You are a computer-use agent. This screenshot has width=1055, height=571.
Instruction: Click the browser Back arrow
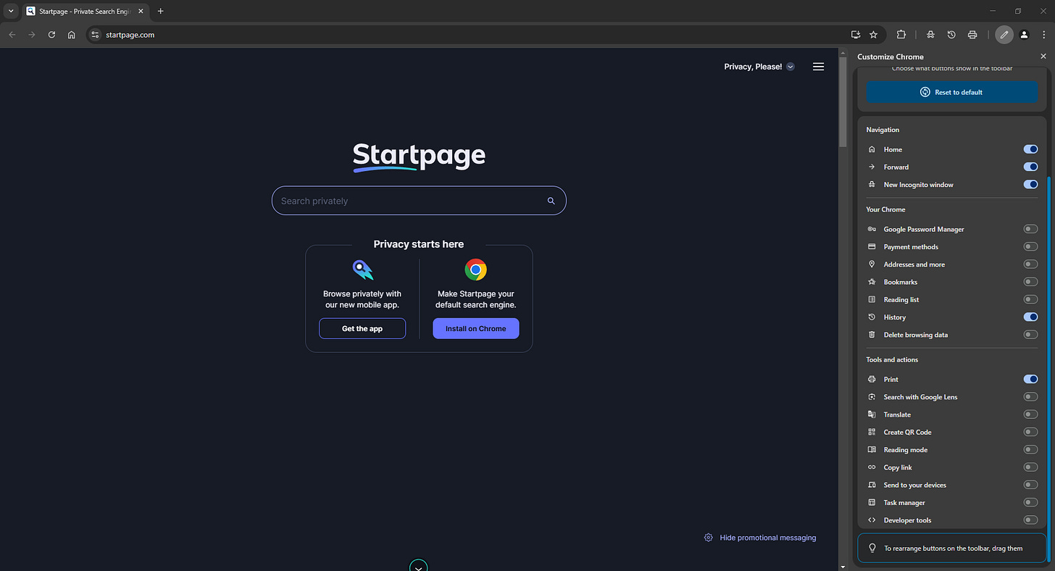[x=12, y=34]
